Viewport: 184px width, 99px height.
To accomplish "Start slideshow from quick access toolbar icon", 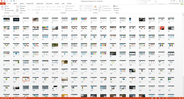I will [14, 1].
